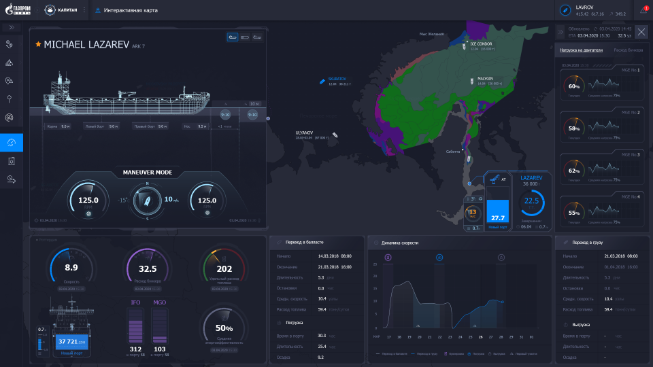The height and width of the screenshot is (367, 653).
Task: Switch to the first ship side-view toggle
Action: tap(233, 37)
